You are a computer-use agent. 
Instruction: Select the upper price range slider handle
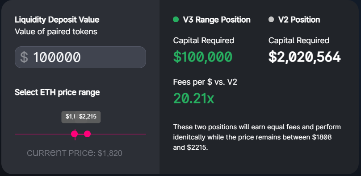point(87,134)
